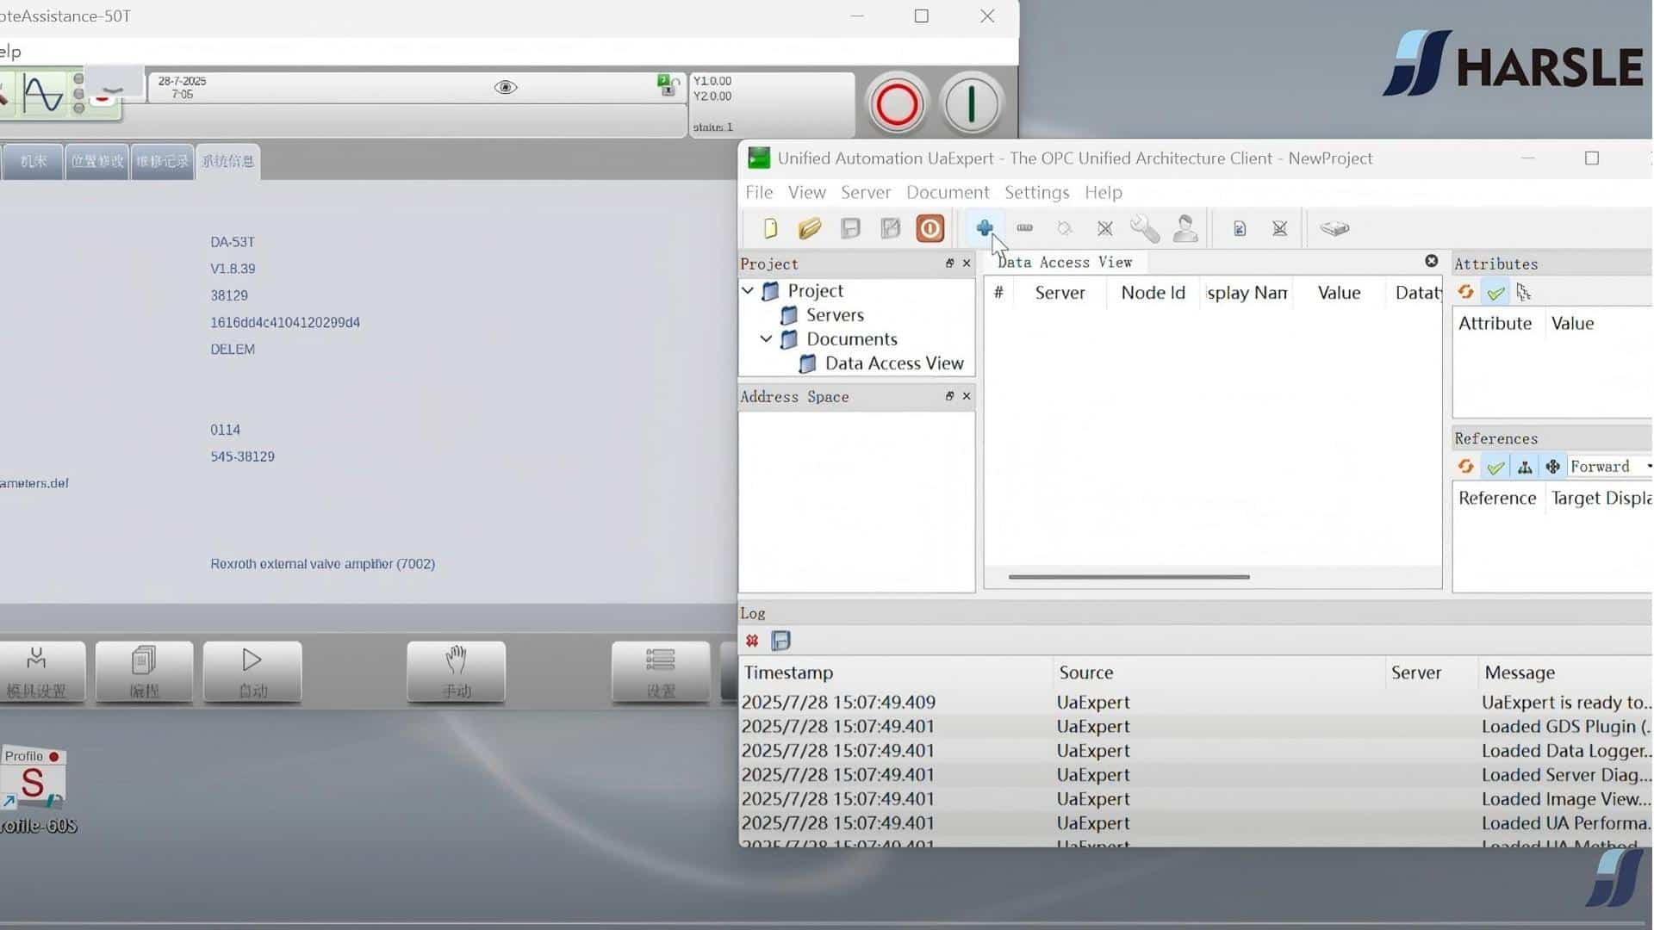Viewport: 1654px width, 930px height.
Task: Select Servers in Project tree
Action: coord(835,315)
